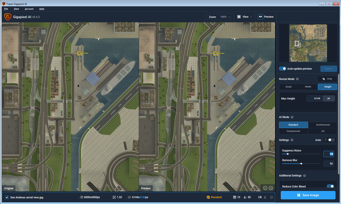Click the Settings help icon

point(292,140)
